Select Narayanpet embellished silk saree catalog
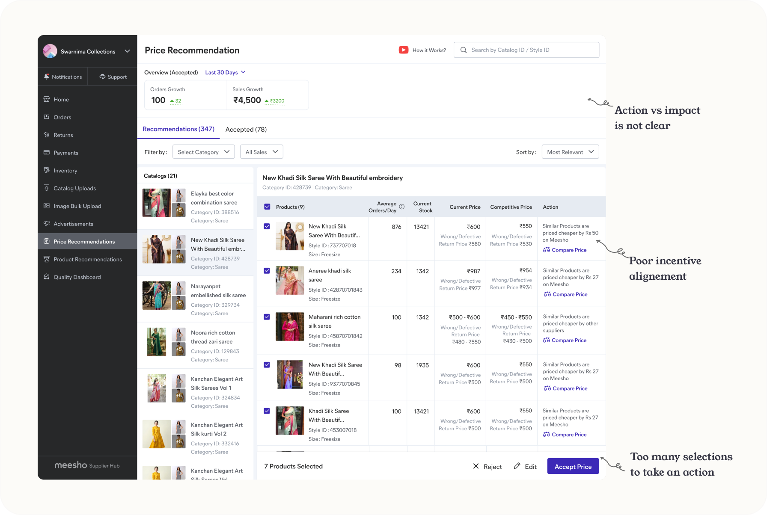The width and height of the screenshot is (767, 515). pyautogui.click(x=196, y=299)
